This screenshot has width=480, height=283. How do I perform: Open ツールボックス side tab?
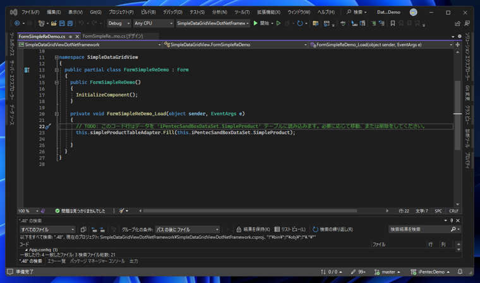click(11, 44)
